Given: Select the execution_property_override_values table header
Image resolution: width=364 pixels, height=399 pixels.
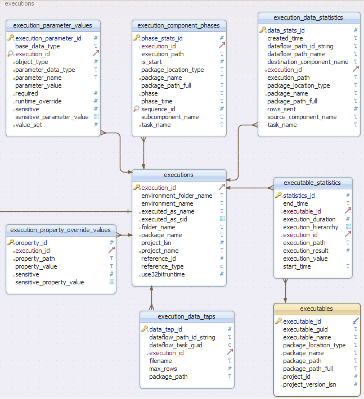Looking at the screenshot, I should pyautogui.click(x=61, y=230).
